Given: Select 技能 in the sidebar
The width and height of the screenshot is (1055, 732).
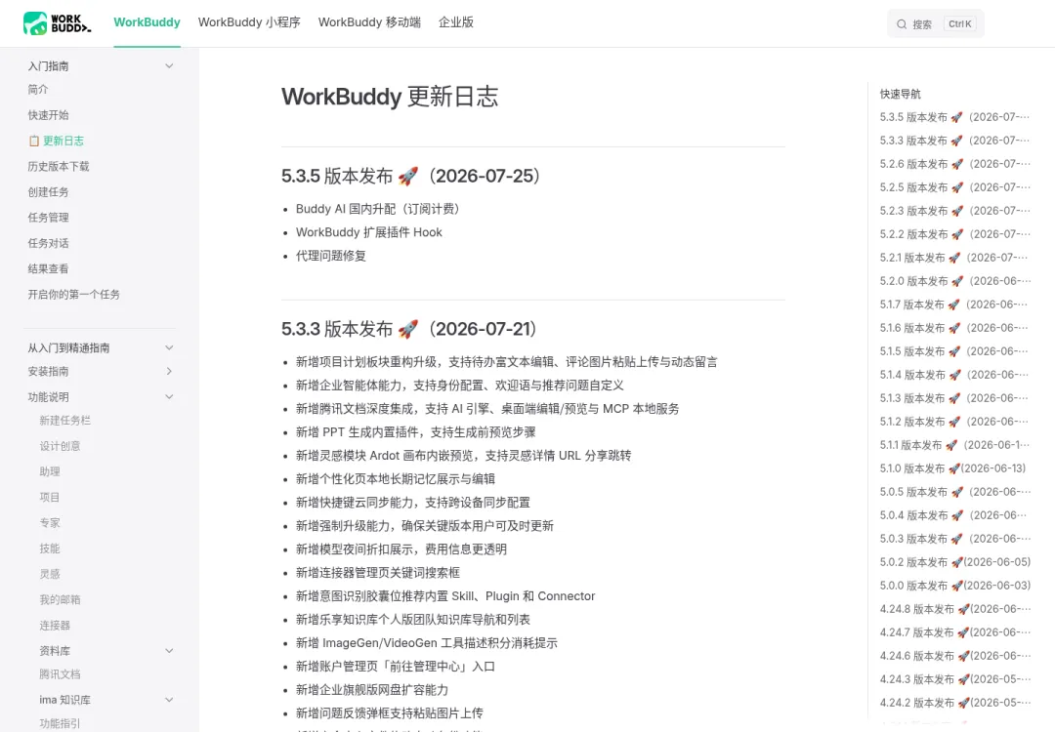Looking at the screenshot, I should [50, 548].
